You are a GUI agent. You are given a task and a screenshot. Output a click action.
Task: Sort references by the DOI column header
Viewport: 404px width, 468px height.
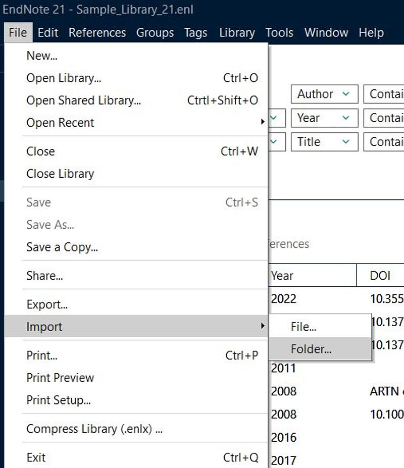(x=380, y=276)
